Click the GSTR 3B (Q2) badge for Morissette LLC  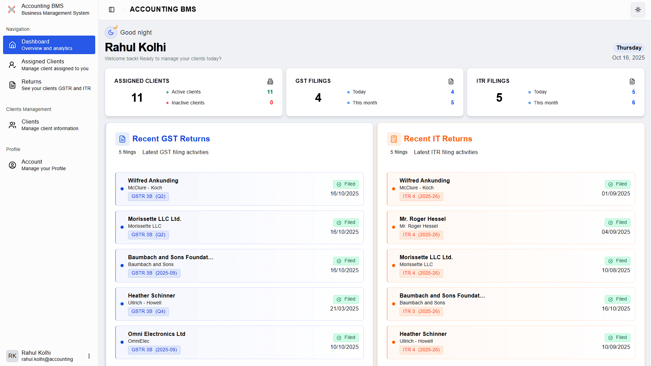(148, 235)
